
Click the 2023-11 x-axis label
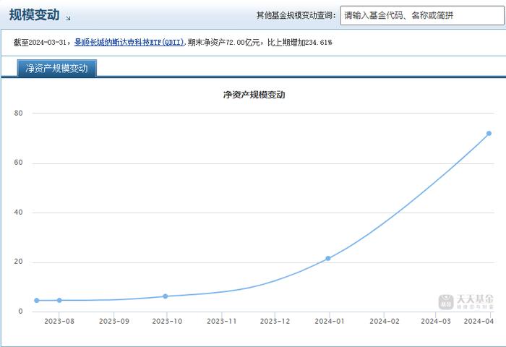[x=222, y=321]
